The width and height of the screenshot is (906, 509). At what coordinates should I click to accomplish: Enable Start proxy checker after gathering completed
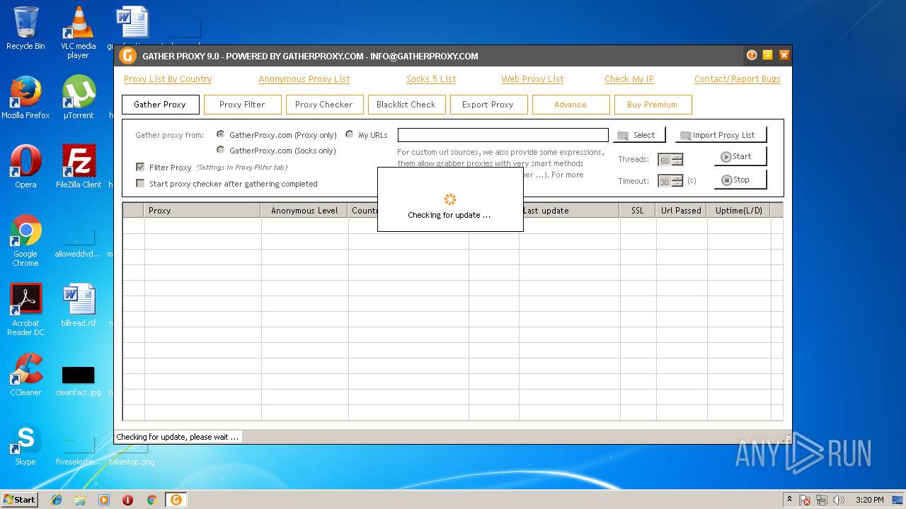[140, 184]
